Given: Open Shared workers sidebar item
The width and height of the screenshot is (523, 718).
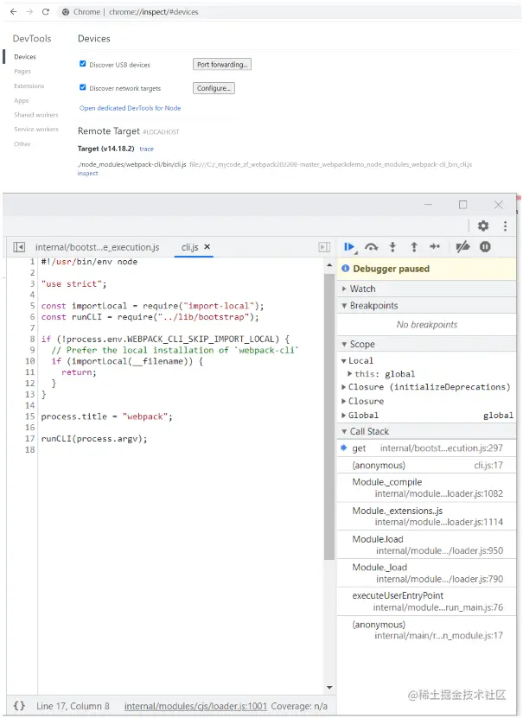Looking at the screenshot, I should (x=36, y=115).
